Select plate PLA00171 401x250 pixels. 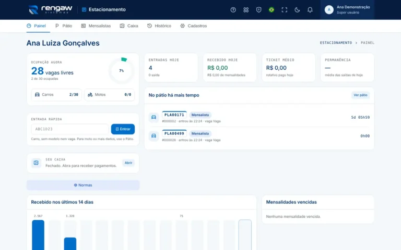coord(174,115)
